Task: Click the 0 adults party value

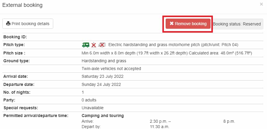Action: click(89, 100)
